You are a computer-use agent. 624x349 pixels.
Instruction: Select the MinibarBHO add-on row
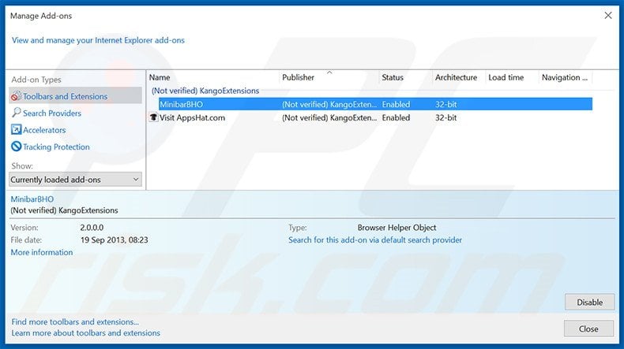375,105
